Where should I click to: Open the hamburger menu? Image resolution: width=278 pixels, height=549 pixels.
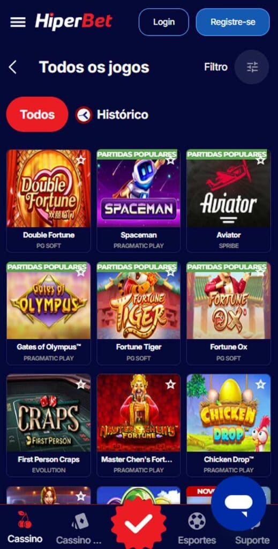tap(18, 22)
